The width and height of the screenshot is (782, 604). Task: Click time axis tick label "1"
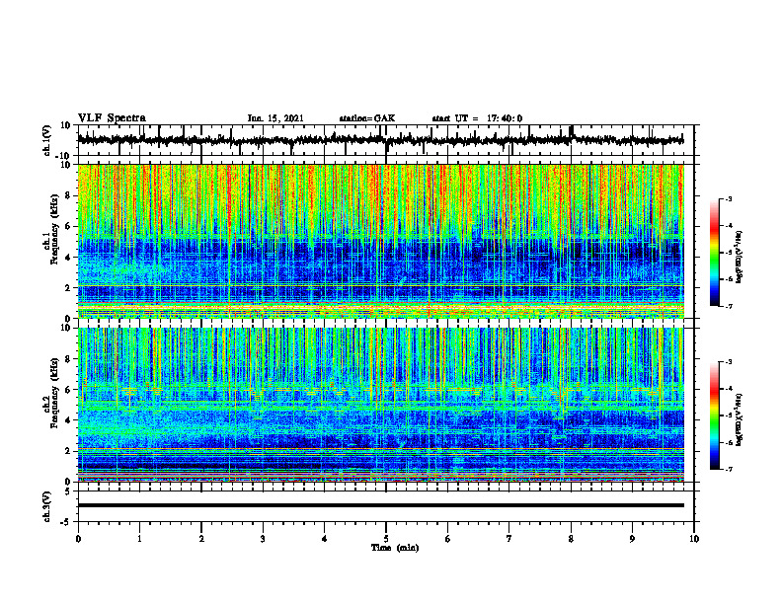[x=139, y=539]
